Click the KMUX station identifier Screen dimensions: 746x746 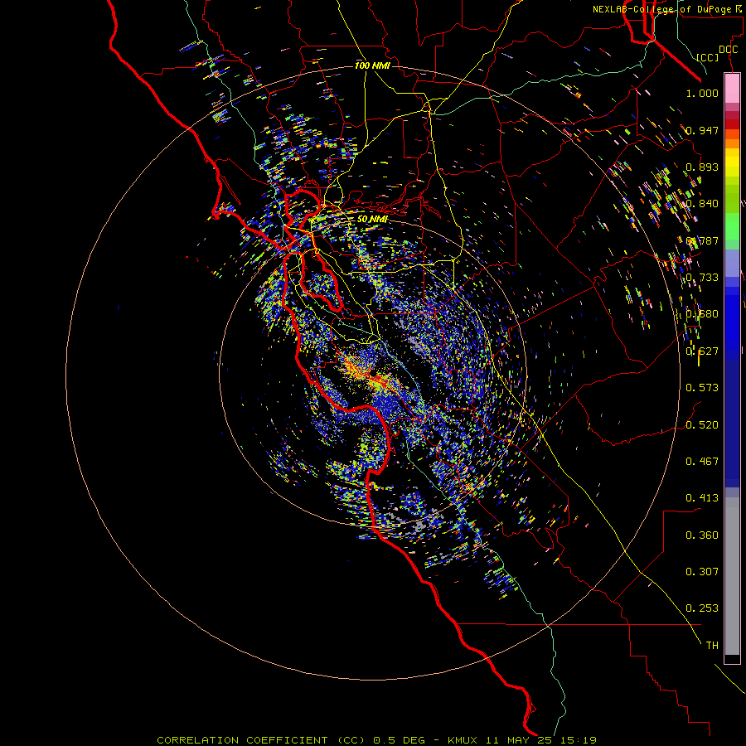pyautogui.click(x=463, y=740)
